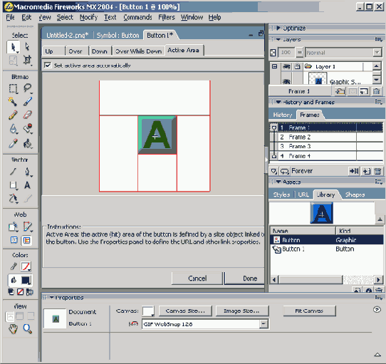Select the Brush tool
This screenshot has height=364, width=386.
click(x=28, y=101)
